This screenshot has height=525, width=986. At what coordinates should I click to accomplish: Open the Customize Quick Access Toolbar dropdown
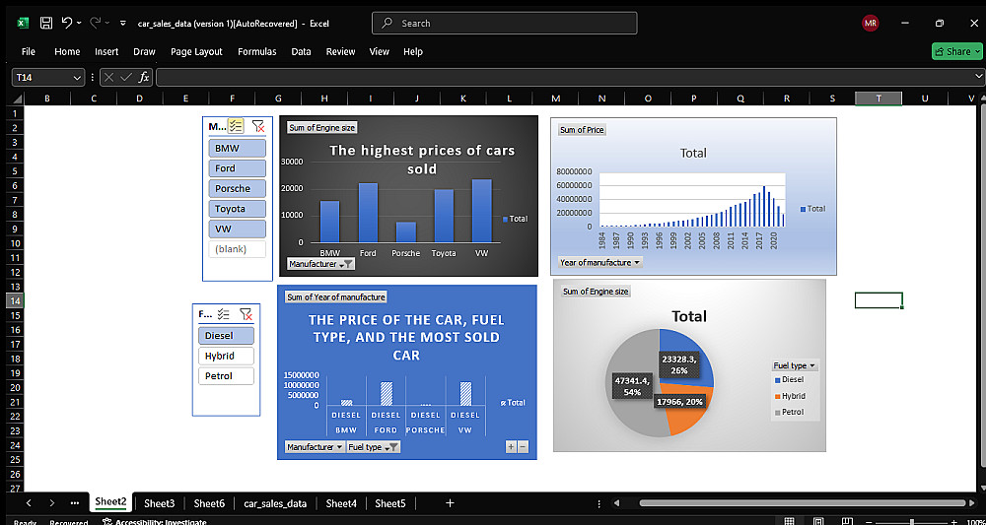click(122, 24)
